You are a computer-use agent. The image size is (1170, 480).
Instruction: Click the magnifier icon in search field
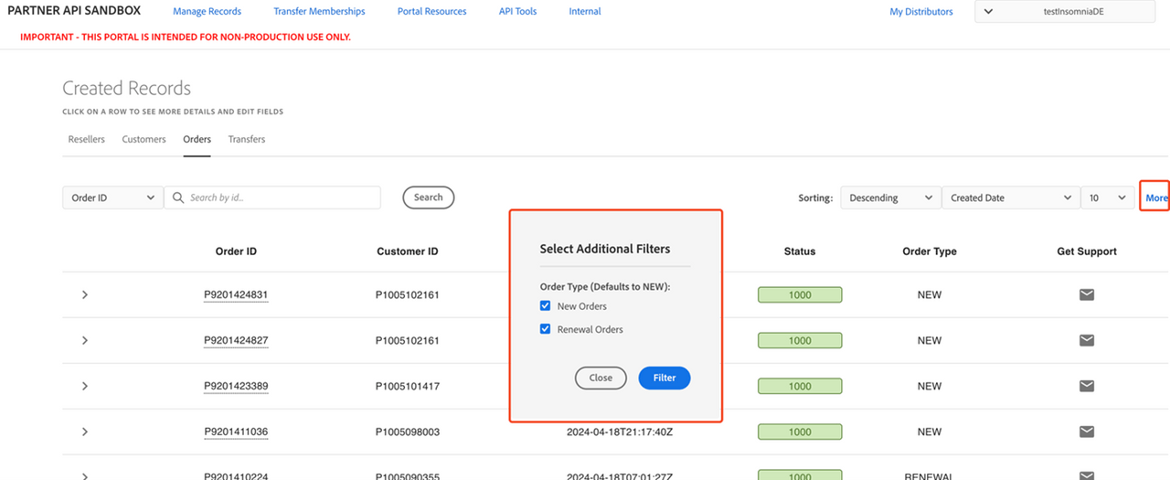tap(177, 197)
